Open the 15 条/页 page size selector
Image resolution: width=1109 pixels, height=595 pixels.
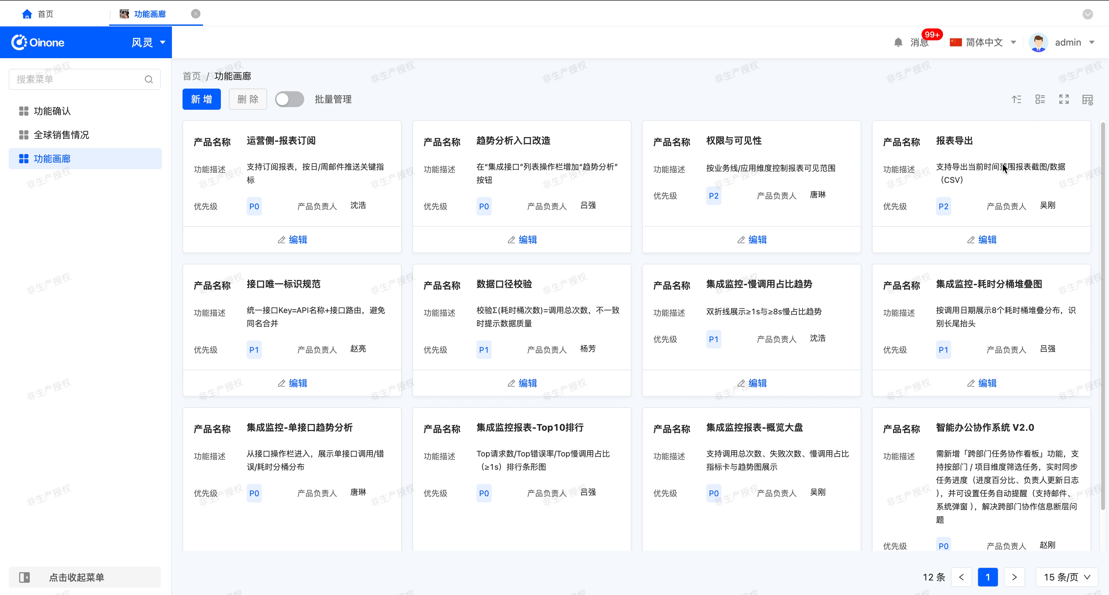(x=1066, y=577)
